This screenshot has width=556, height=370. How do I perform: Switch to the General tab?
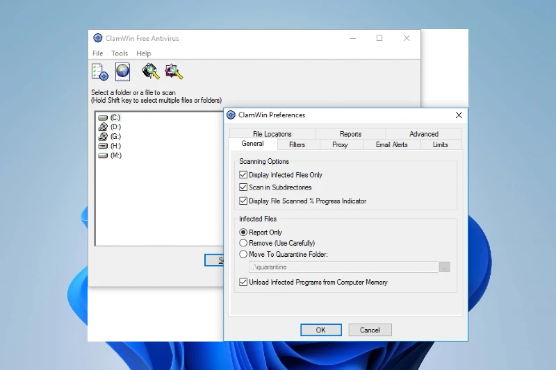(252, 144)
